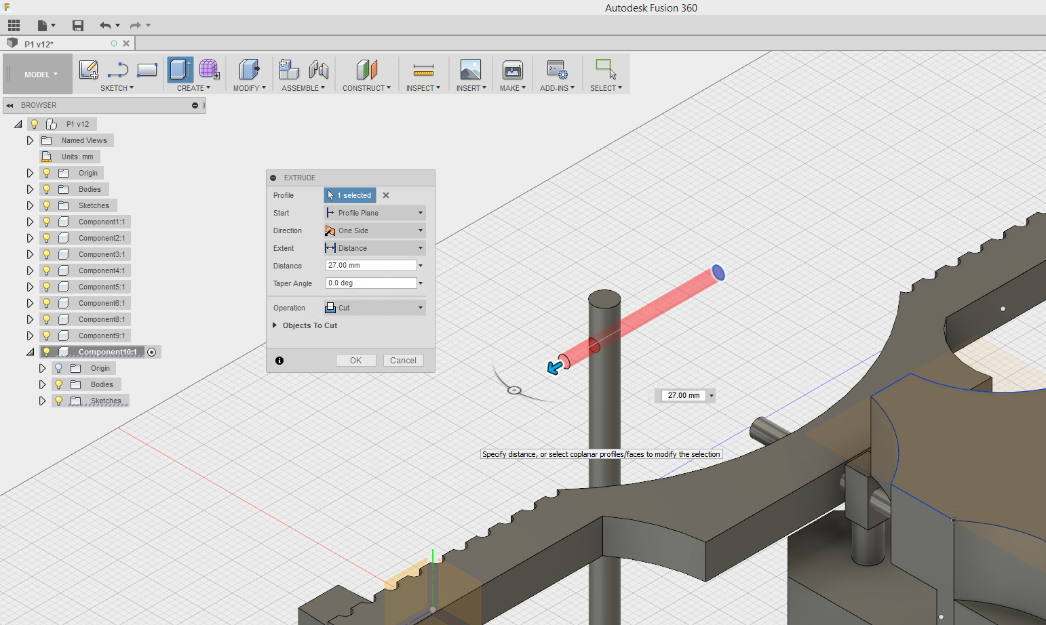Click the info icon in Extrude dialog
The image size is (1046, 625).
[279, 361]
